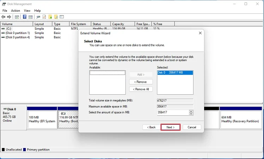Sort by the Status column header
264x159 pixels.
pyautogui.click(x=101, y=24)
